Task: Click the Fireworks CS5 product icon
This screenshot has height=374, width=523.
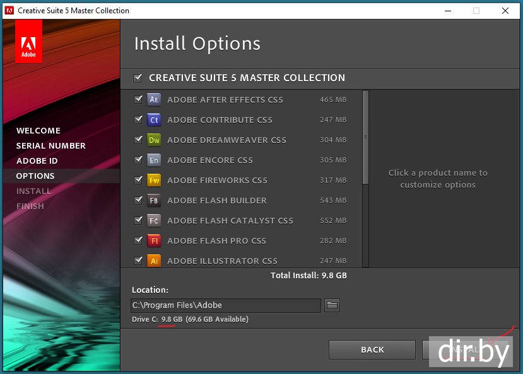Action: click(x=154, y=180)
